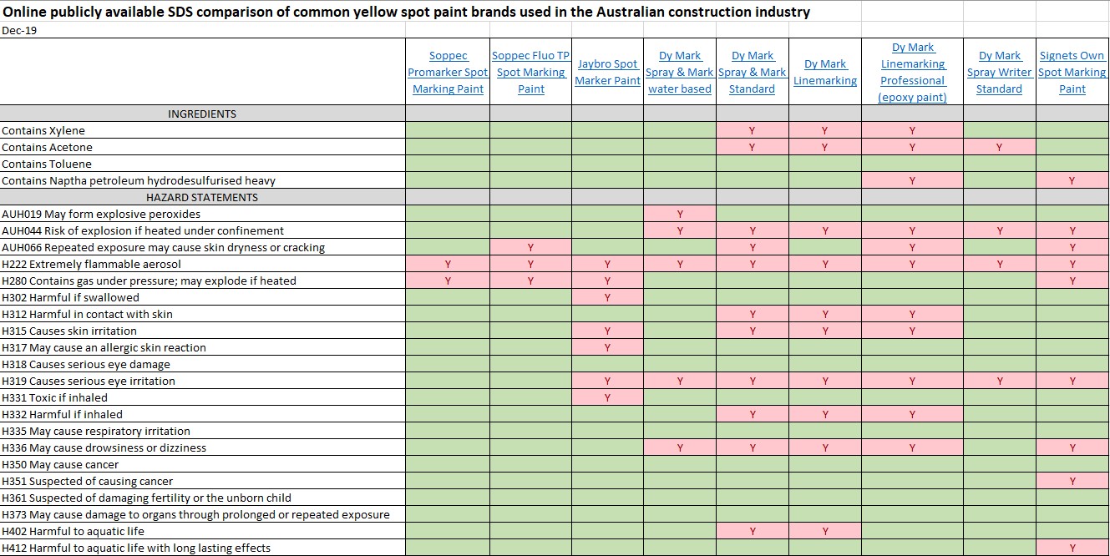Viewport: 1110px width, 556px height.
Task: Select the Y cell for AUH019 explosive peroxides
Action: click(x=680, y=214)
